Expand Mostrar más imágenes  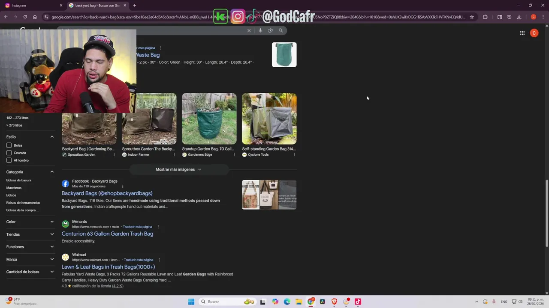click(179, 169)
